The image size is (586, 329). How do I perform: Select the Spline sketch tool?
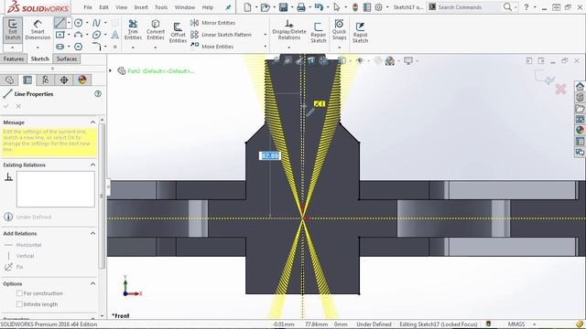pos(96,23)
